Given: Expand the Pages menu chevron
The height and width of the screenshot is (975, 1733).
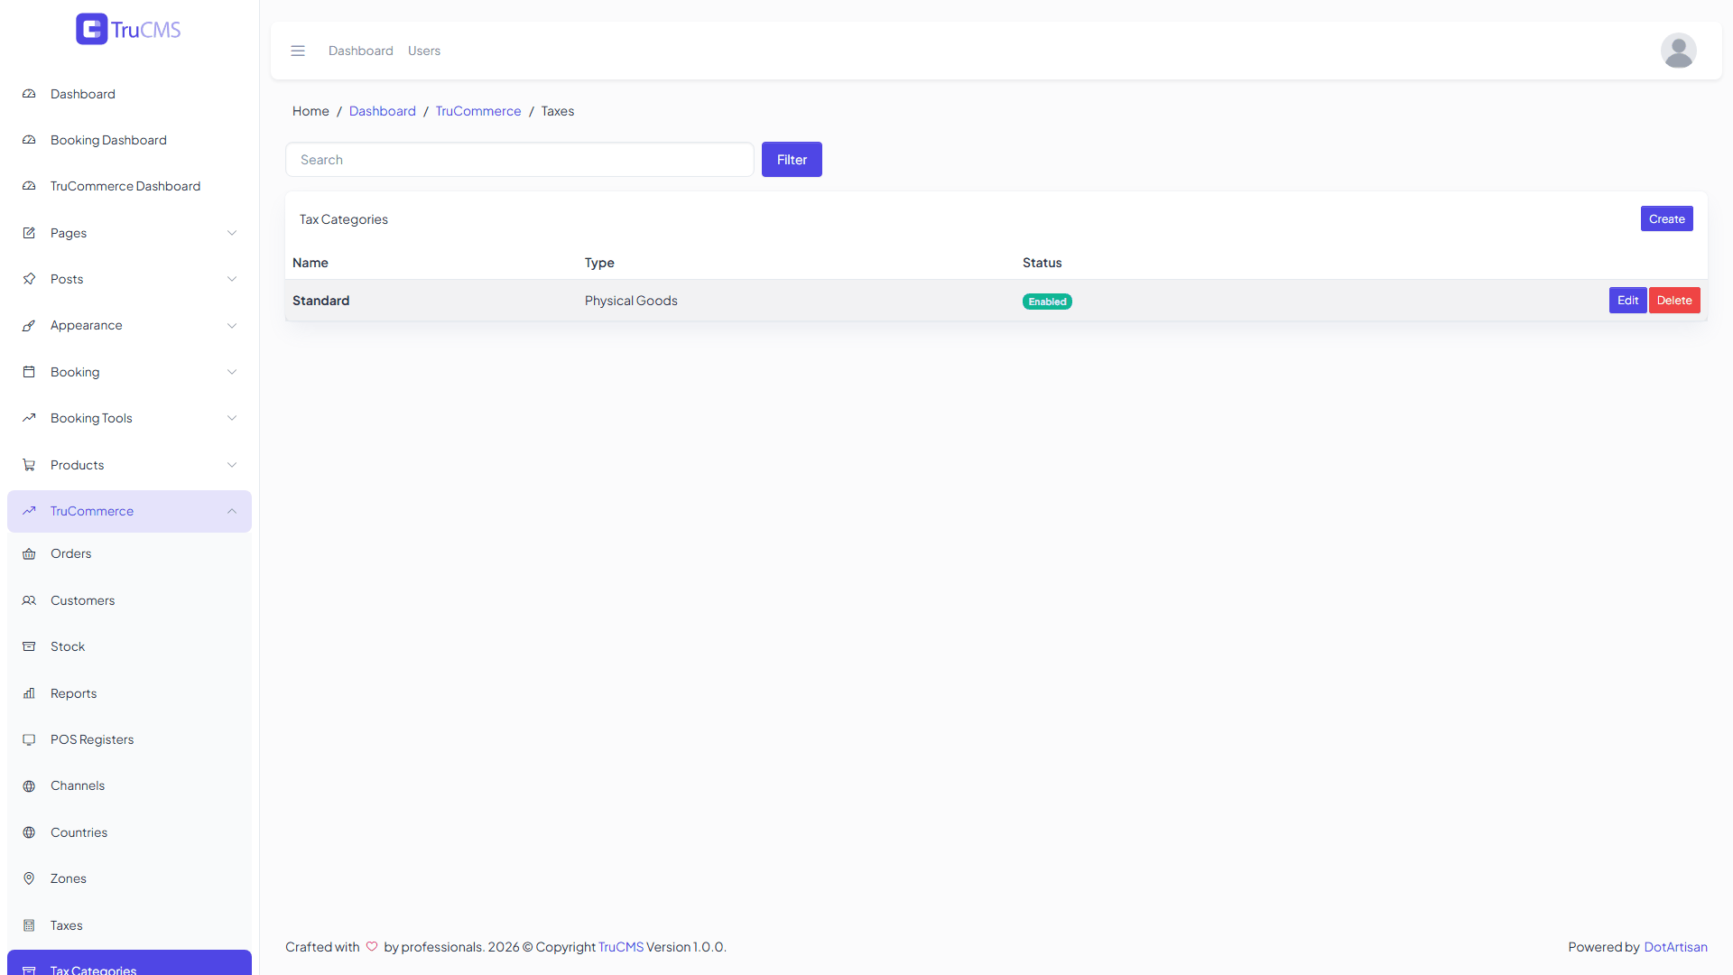Looking at the screenshot, I should pyautogui.click(x=232, y=233).
